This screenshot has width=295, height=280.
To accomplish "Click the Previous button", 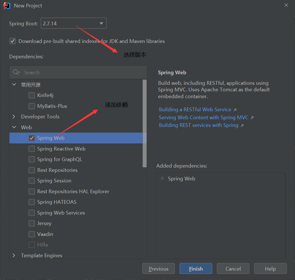I will pos(158,269).
